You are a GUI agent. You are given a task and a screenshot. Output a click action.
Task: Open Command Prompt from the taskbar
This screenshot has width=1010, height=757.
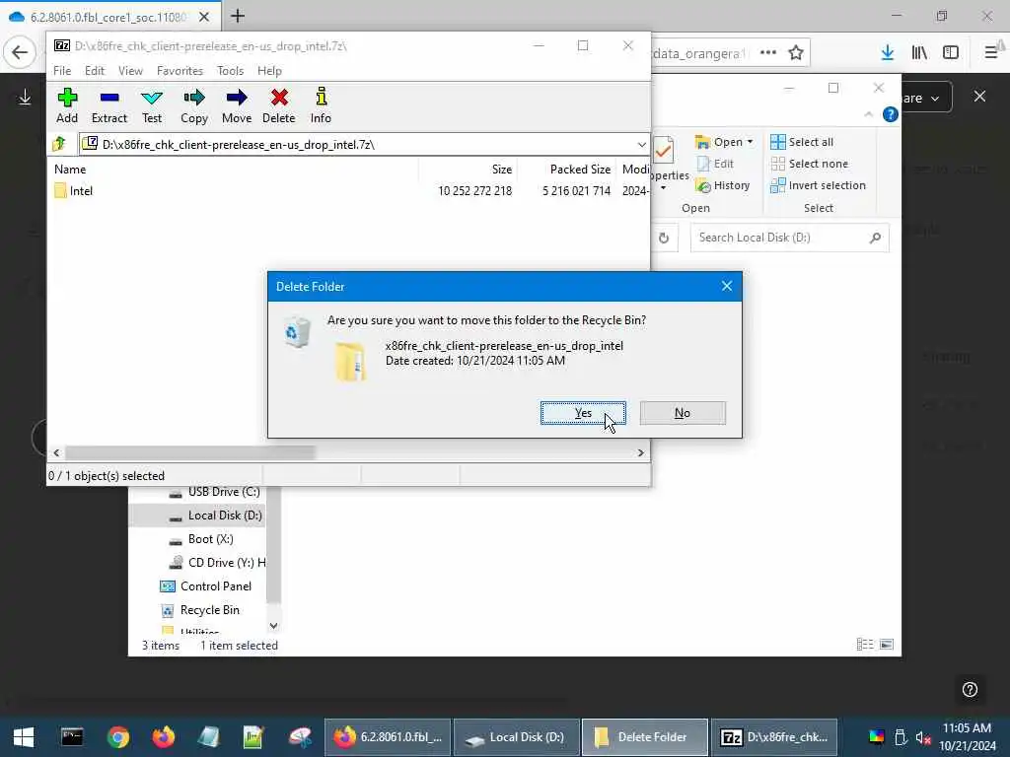pos(72,737)
